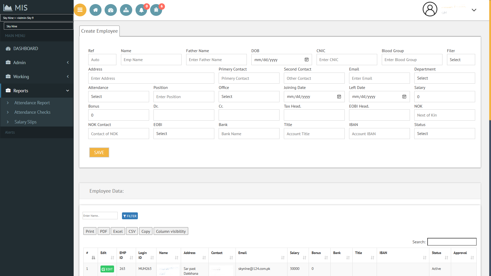Collapse the Reports menu

pos(37,91)
